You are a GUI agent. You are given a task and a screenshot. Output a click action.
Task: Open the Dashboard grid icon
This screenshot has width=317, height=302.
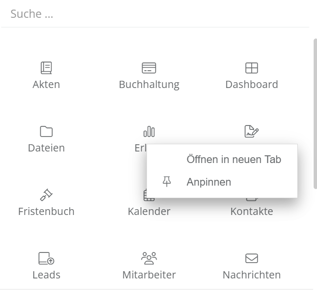252,68
